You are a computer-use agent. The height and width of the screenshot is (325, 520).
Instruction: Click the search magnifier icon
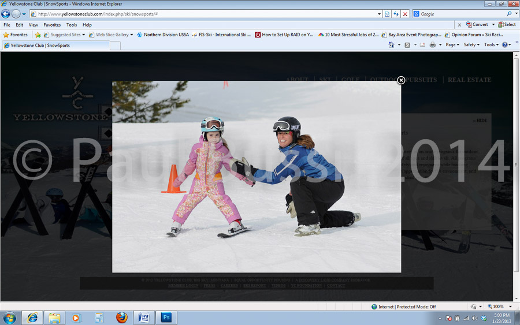pos(509,14)
